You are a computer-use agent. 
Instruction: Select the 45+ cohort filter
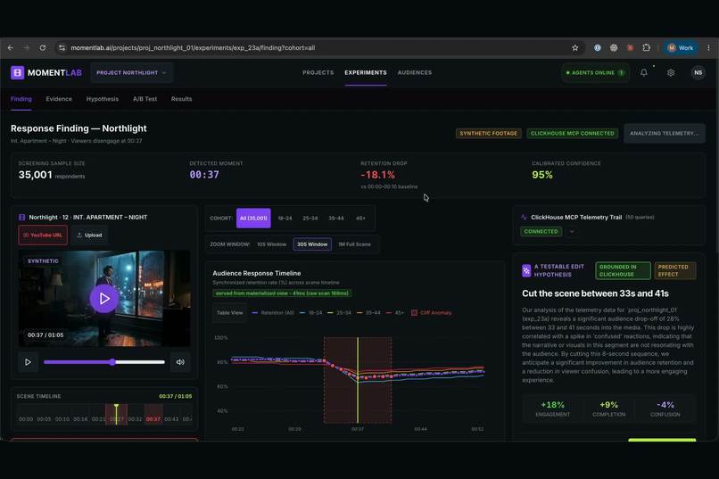[361, 219]
